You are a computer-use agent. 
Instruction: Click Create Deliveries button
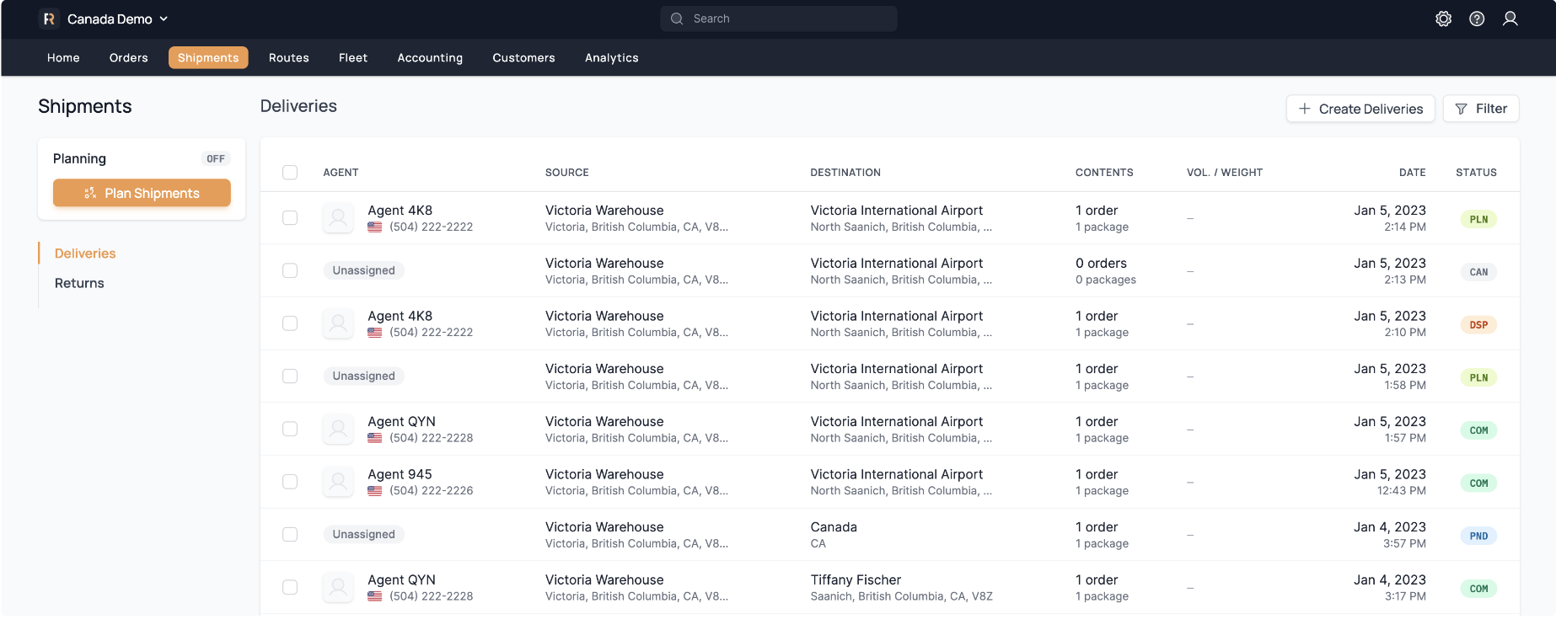pos(1360,109)
